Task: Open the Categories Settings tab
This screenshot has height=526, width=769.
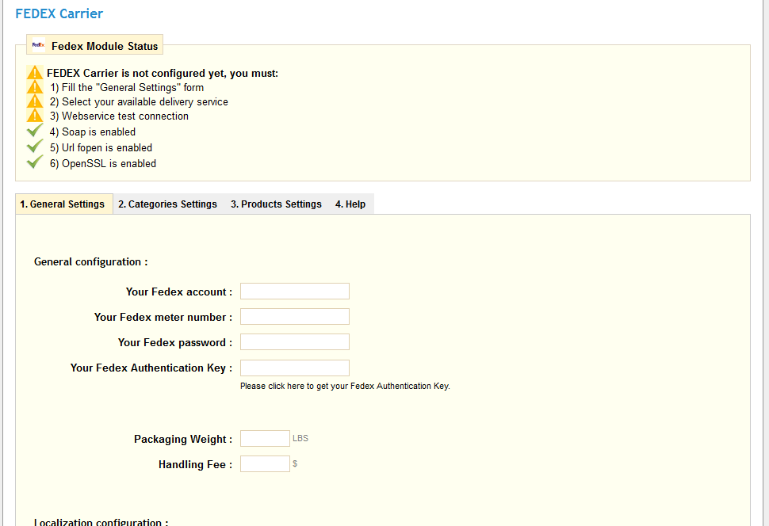Action: (167, 204)
